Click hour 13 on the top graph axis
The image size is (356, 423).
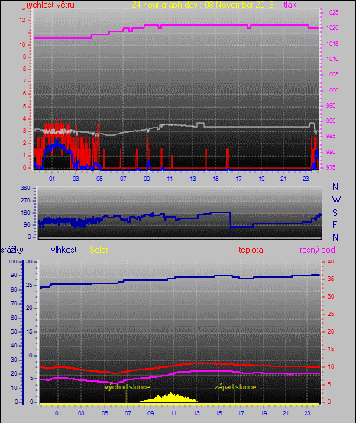[193, 179]
